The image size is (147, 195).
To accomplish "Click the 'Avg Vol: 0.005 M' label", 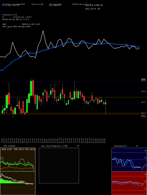I will 94,5.
